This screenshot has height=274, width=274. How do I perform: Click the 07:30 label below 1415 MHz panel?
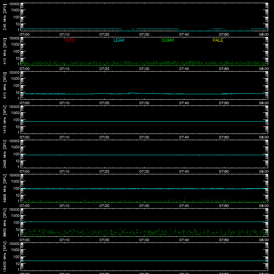pyautogui.click(x=144, y=137)
